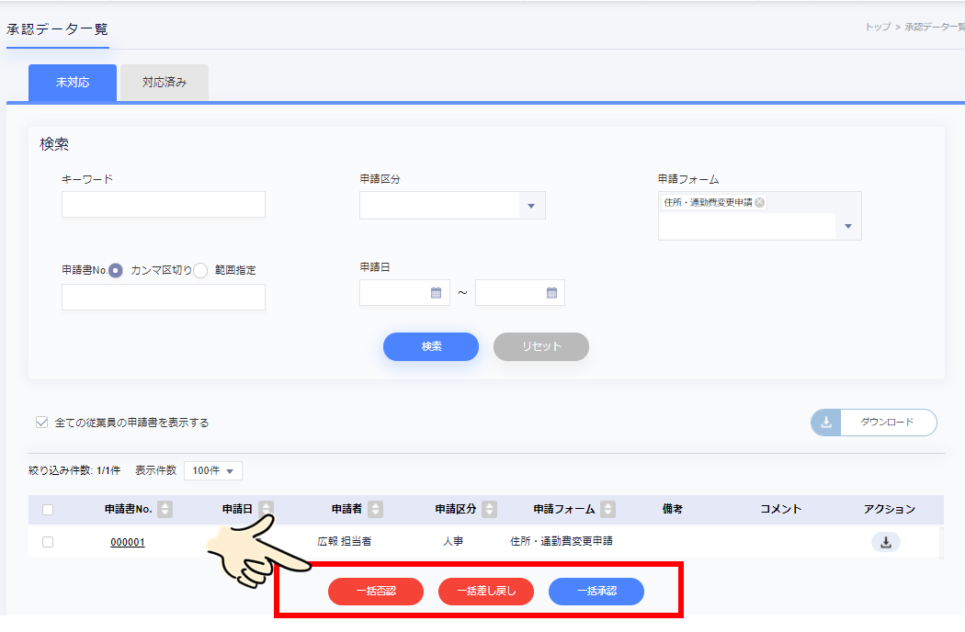Open the calendar for the 申請日 start date
The height and width of the screenshot is (632, 965).
436,293
